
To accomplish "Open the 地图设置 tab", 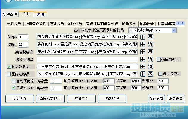I will 14,24.
